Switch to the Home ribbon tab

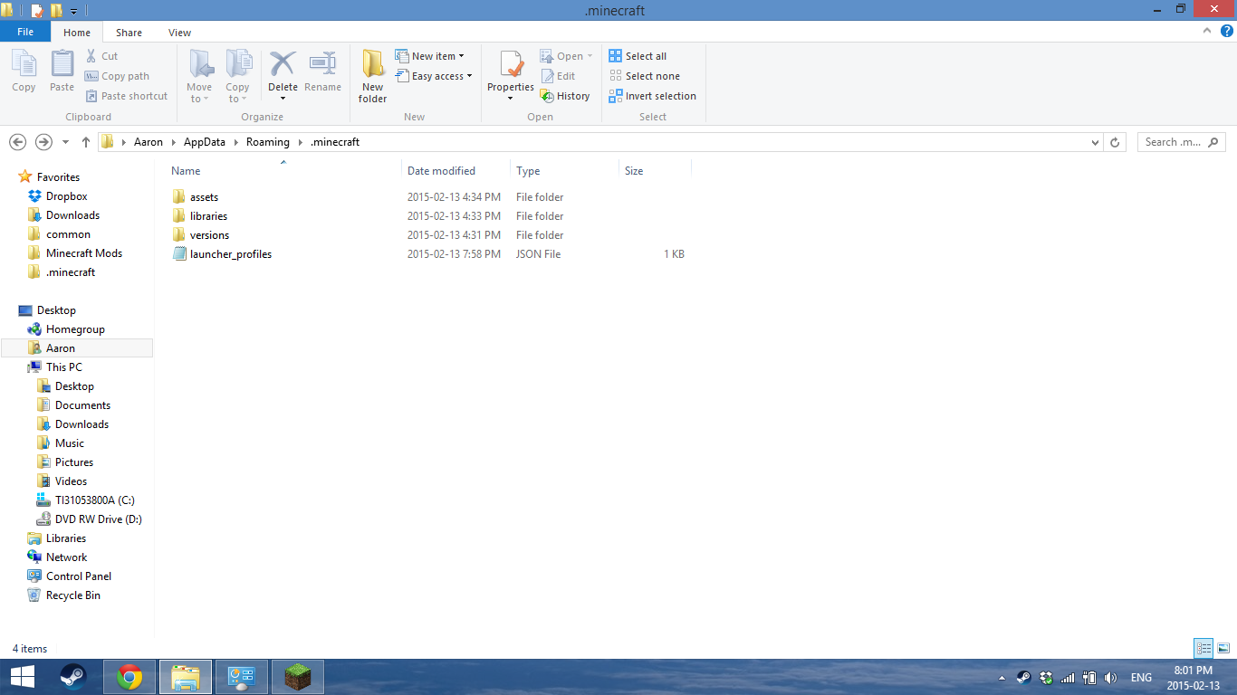click(x=77, y=33)
